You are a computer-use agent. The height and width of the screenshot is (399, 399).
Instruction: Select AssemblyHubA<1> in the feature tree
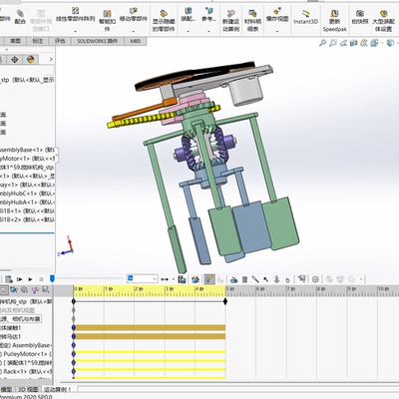[x=27, y=201]
